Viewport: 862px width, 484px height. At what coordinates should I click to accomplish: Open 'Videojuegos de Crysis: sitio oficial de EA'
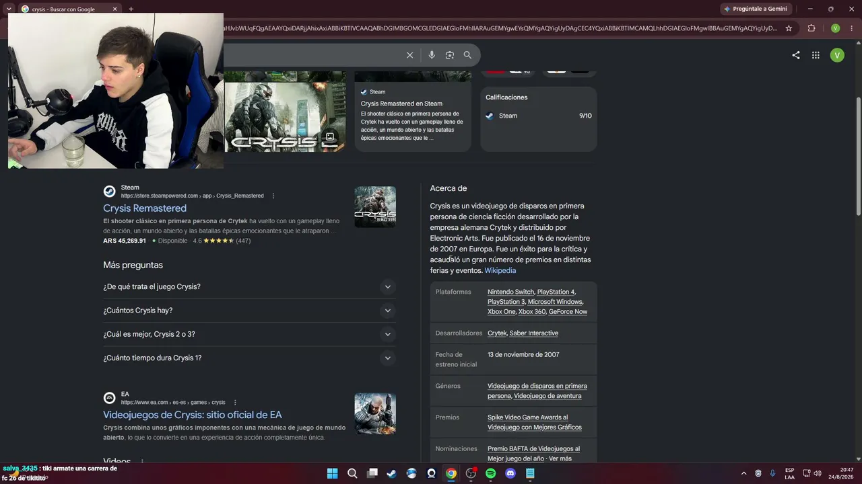[x=193, y=415]
